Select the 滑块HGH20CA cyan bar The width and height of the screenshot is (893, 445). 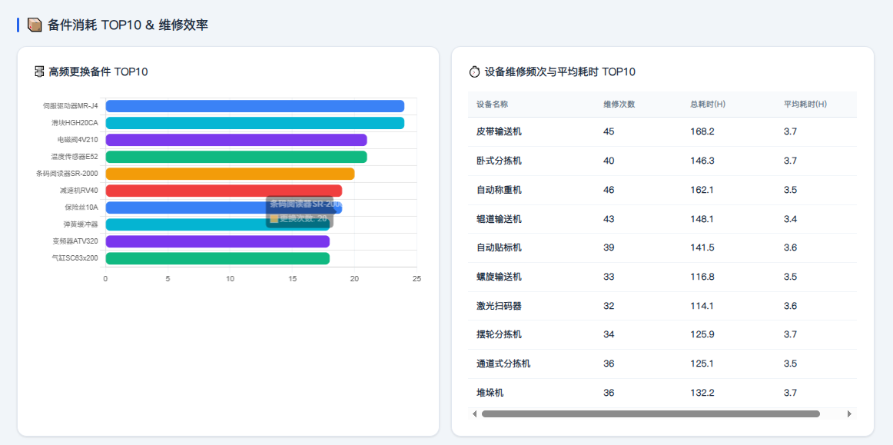pyautogui.click(x=255, y=123)
